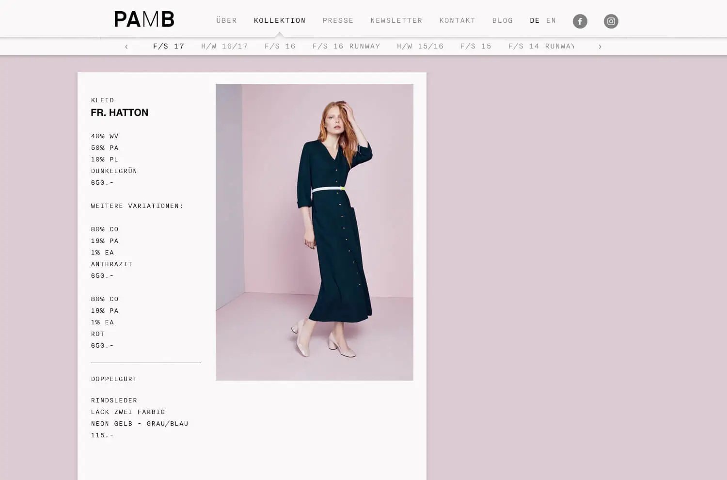Image resolution: width=727 pixels, height=480 pixels.
Task: Open the Newsletter page
Action: click(396, 20)
